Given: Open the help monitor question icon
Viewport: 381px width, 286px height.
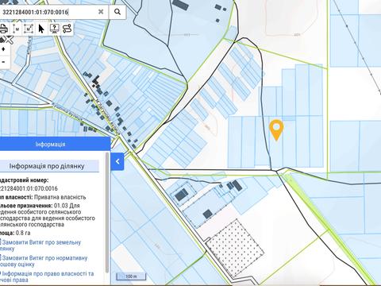Looking at the screenshot, I should (x=54, y=29).
